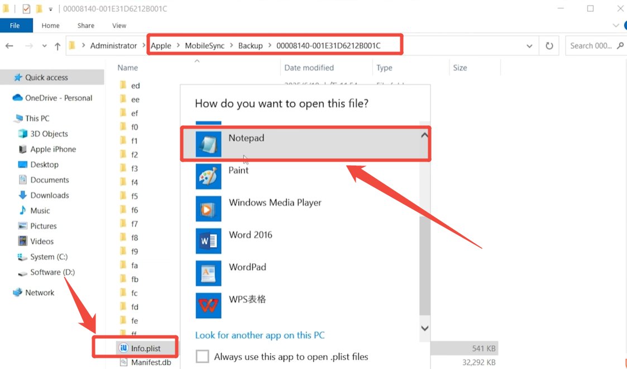
Task: Click the Info.plist file icon
Action: (123, 348)
